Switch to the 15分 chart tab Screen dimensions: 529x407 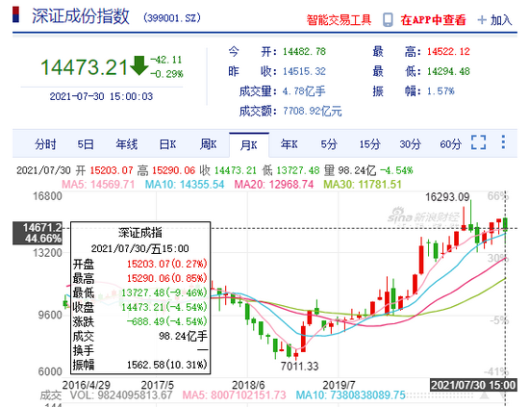[x=369, y=144]
